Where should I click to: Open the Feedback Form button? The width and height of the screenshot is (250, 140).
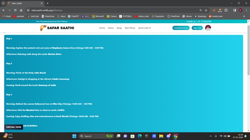(x=181, y=28)
